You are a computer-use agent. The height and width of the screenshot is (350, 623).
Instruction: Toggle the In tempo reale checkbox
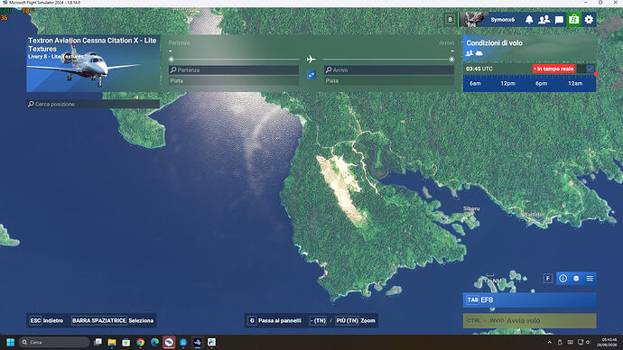pyautogui.click(x=590, y=69)
